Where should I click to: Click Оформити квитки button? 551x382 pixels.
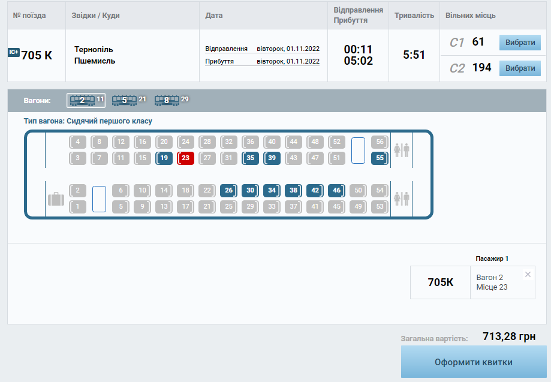coord(473,362)
